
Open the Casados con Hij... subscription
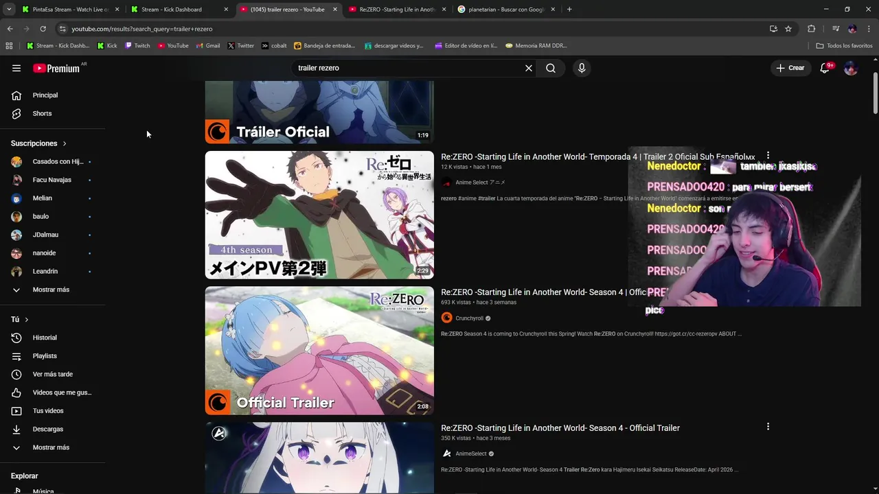[52, 161]
